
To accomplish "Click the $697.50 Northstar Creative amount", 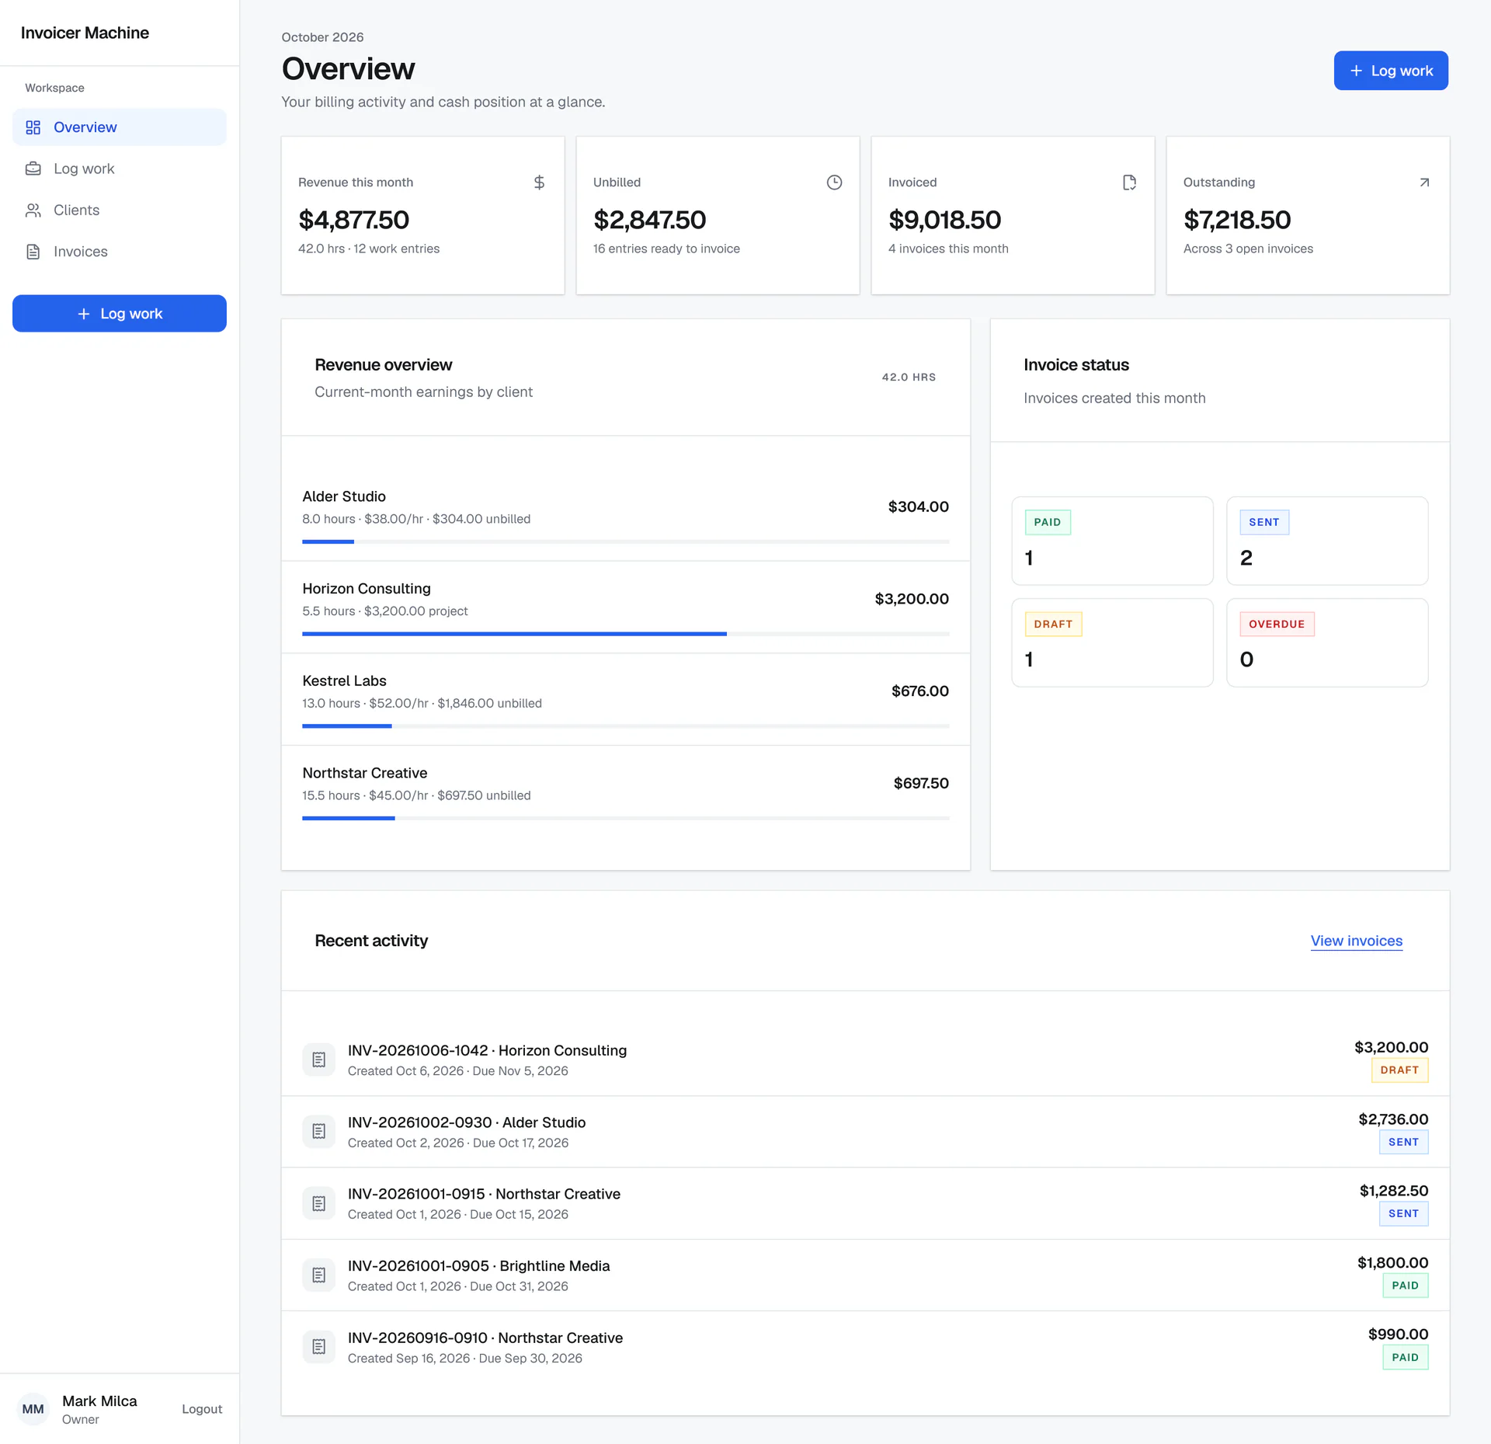I will (x=921, y=783).
